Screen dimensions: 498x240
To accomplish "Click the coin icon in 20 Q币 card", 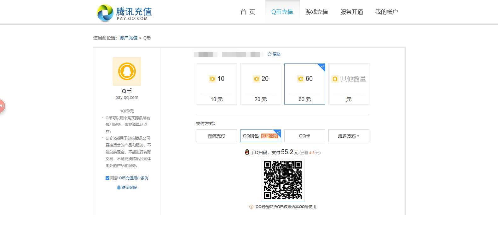I will tap(257, 79).
